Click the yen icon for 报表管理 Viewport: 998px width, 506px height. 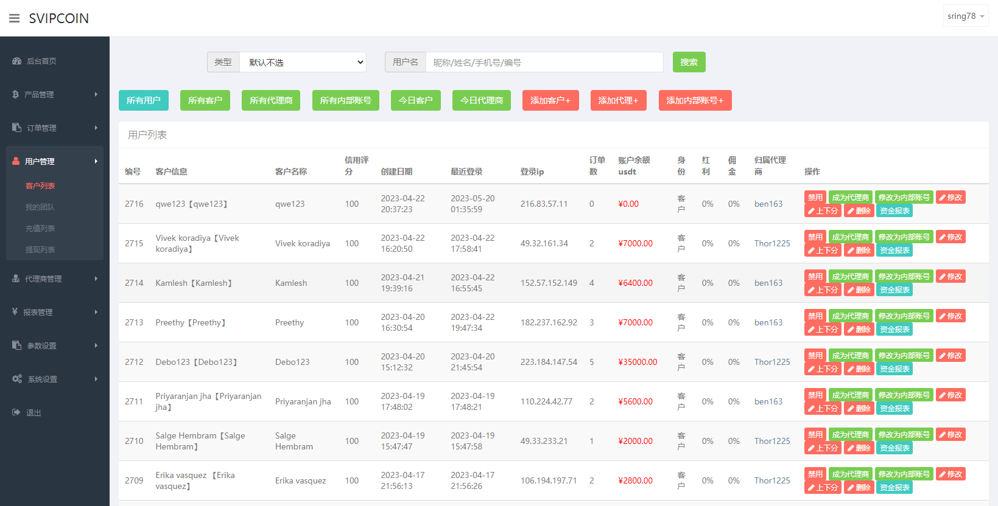click(15, 312)
